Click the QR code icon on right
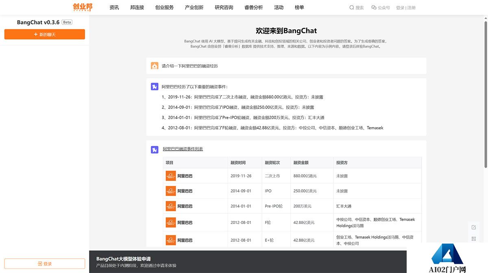The image size is (488, 273). click(474, 238)
